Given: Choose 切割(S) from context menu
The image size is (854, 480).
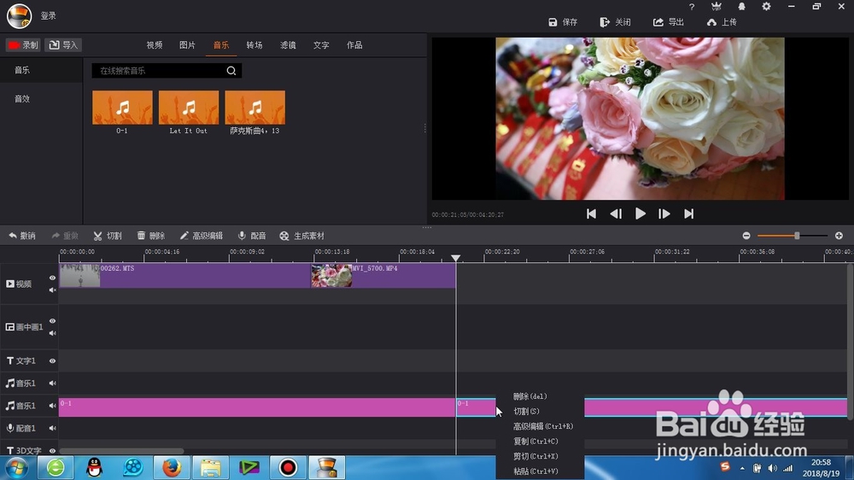Looking at the screenshot, I should click(526, 412).
